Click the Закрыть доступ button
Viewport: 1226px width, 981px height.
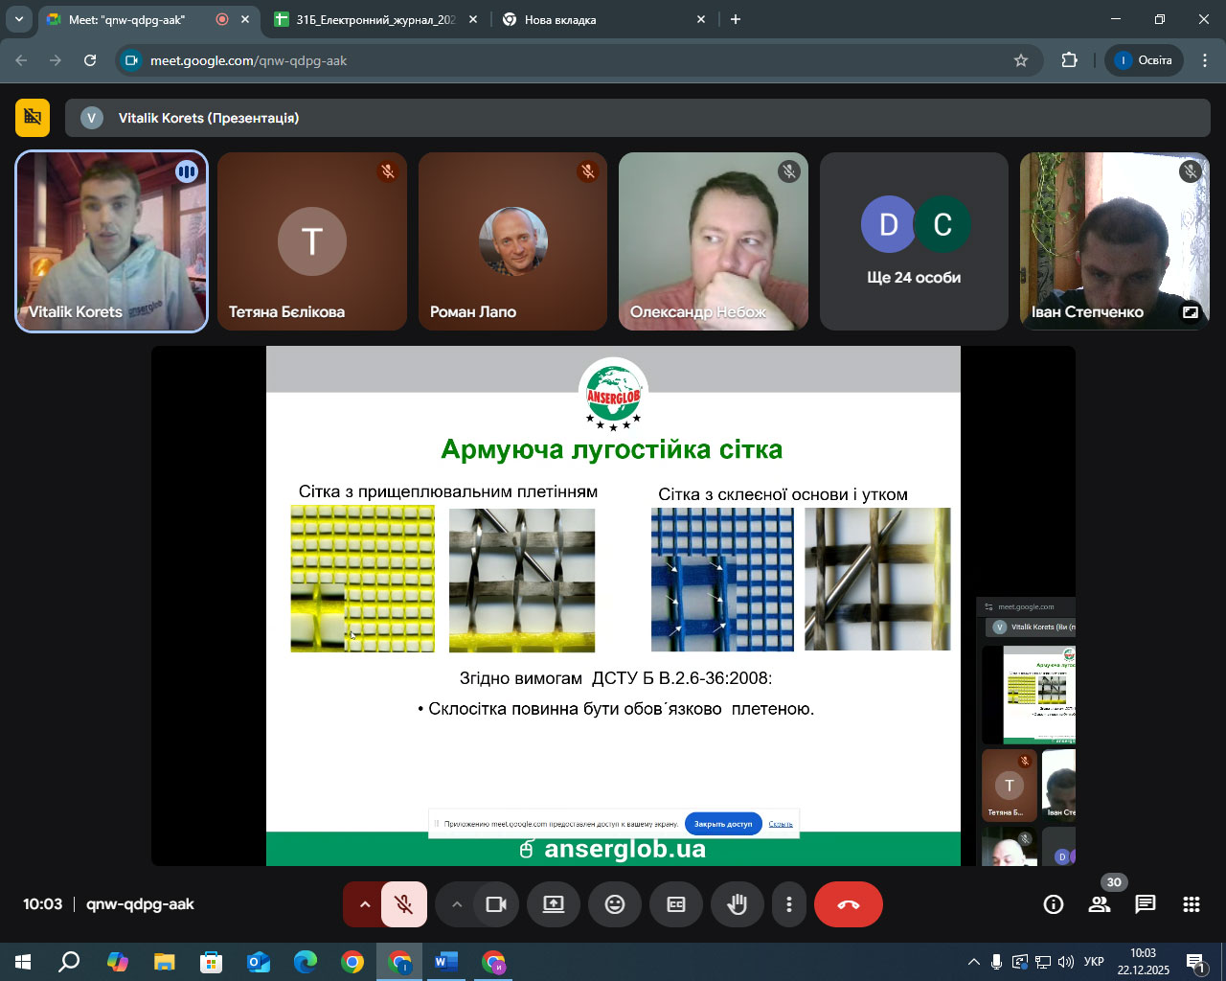coord(723,824)
